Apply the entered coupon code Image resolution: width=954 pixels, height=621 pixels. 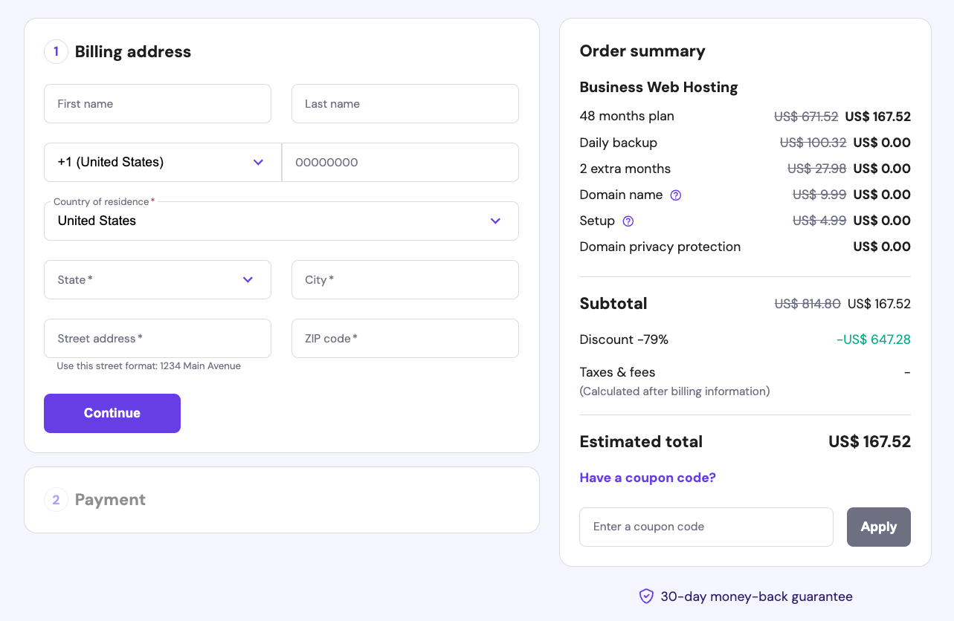point(878,527)
